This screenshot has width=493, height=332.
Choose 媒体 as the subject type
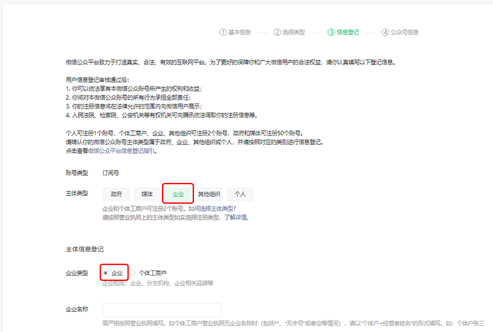[147, 194]
